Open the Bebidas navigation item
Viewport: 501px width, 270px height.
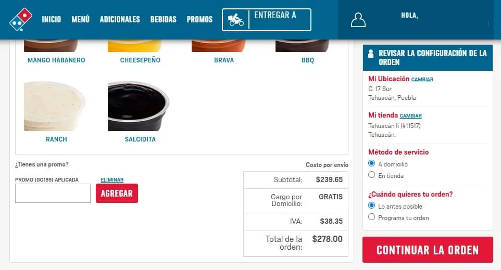pyautogui.click(x=164, y=19)
